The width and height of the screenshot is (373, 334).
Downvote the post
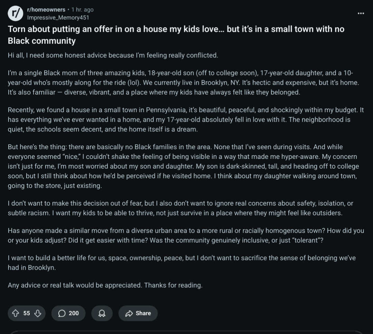(x=38, y=313)
